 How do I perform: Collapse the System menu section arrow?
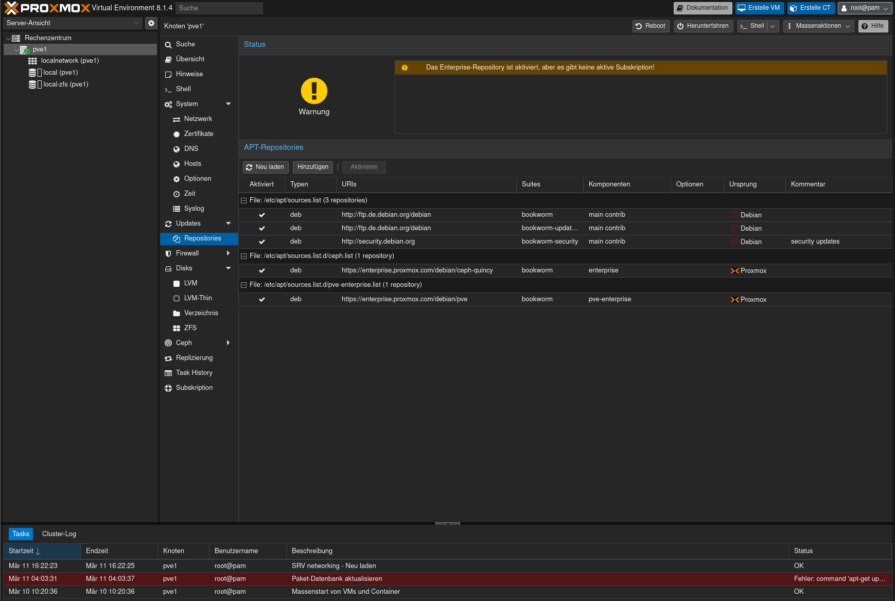[x=229, y=104]
